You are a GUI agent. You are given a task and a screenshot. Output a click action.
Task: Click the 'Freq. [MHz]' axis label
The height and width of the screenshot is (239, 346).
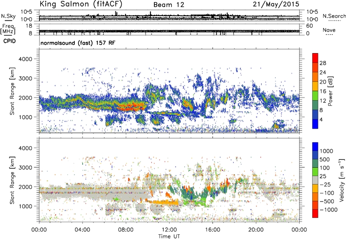coord(8,29)
